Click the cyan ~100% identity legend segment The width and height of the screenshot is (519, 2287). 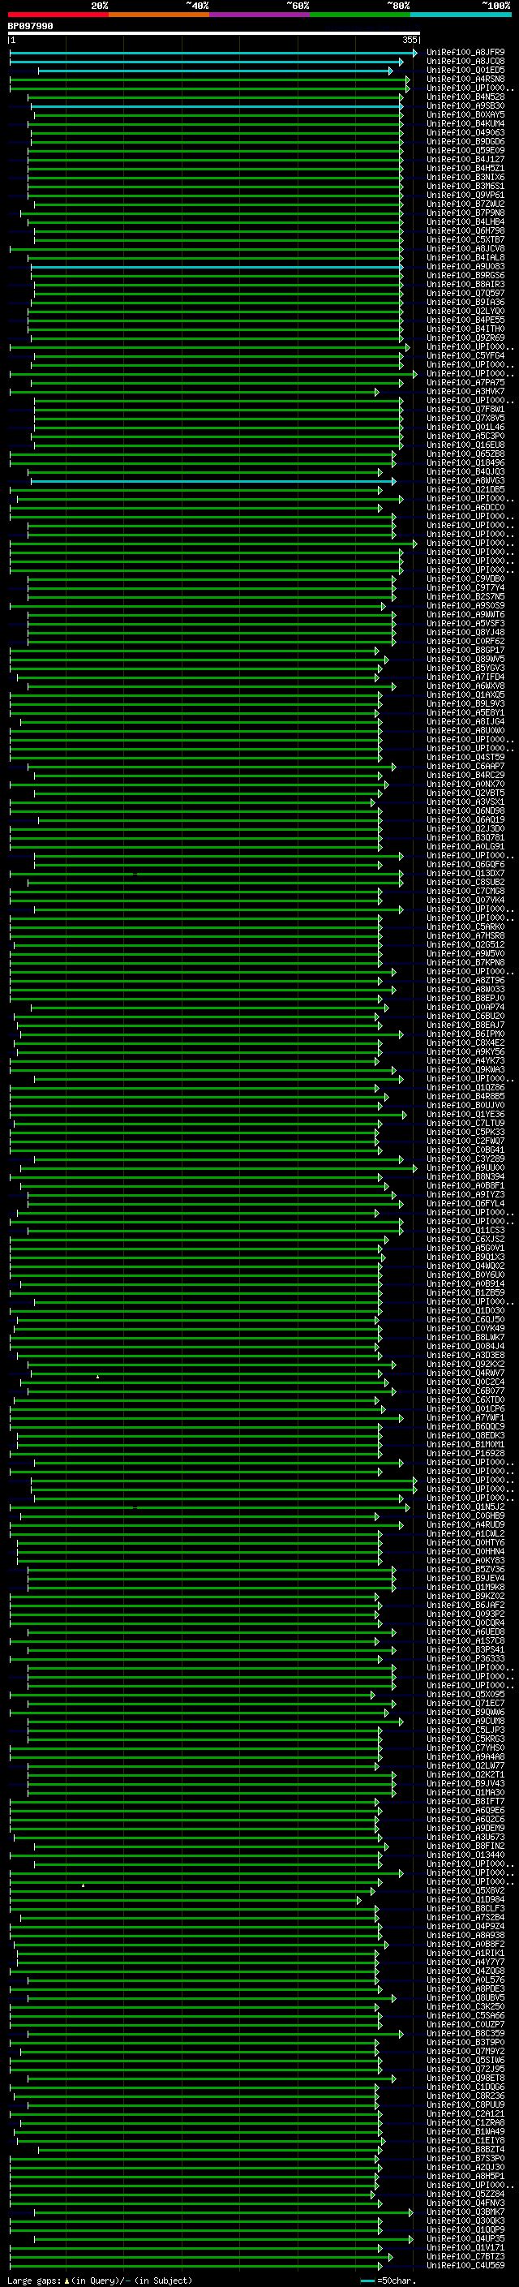tap(461, 15)
